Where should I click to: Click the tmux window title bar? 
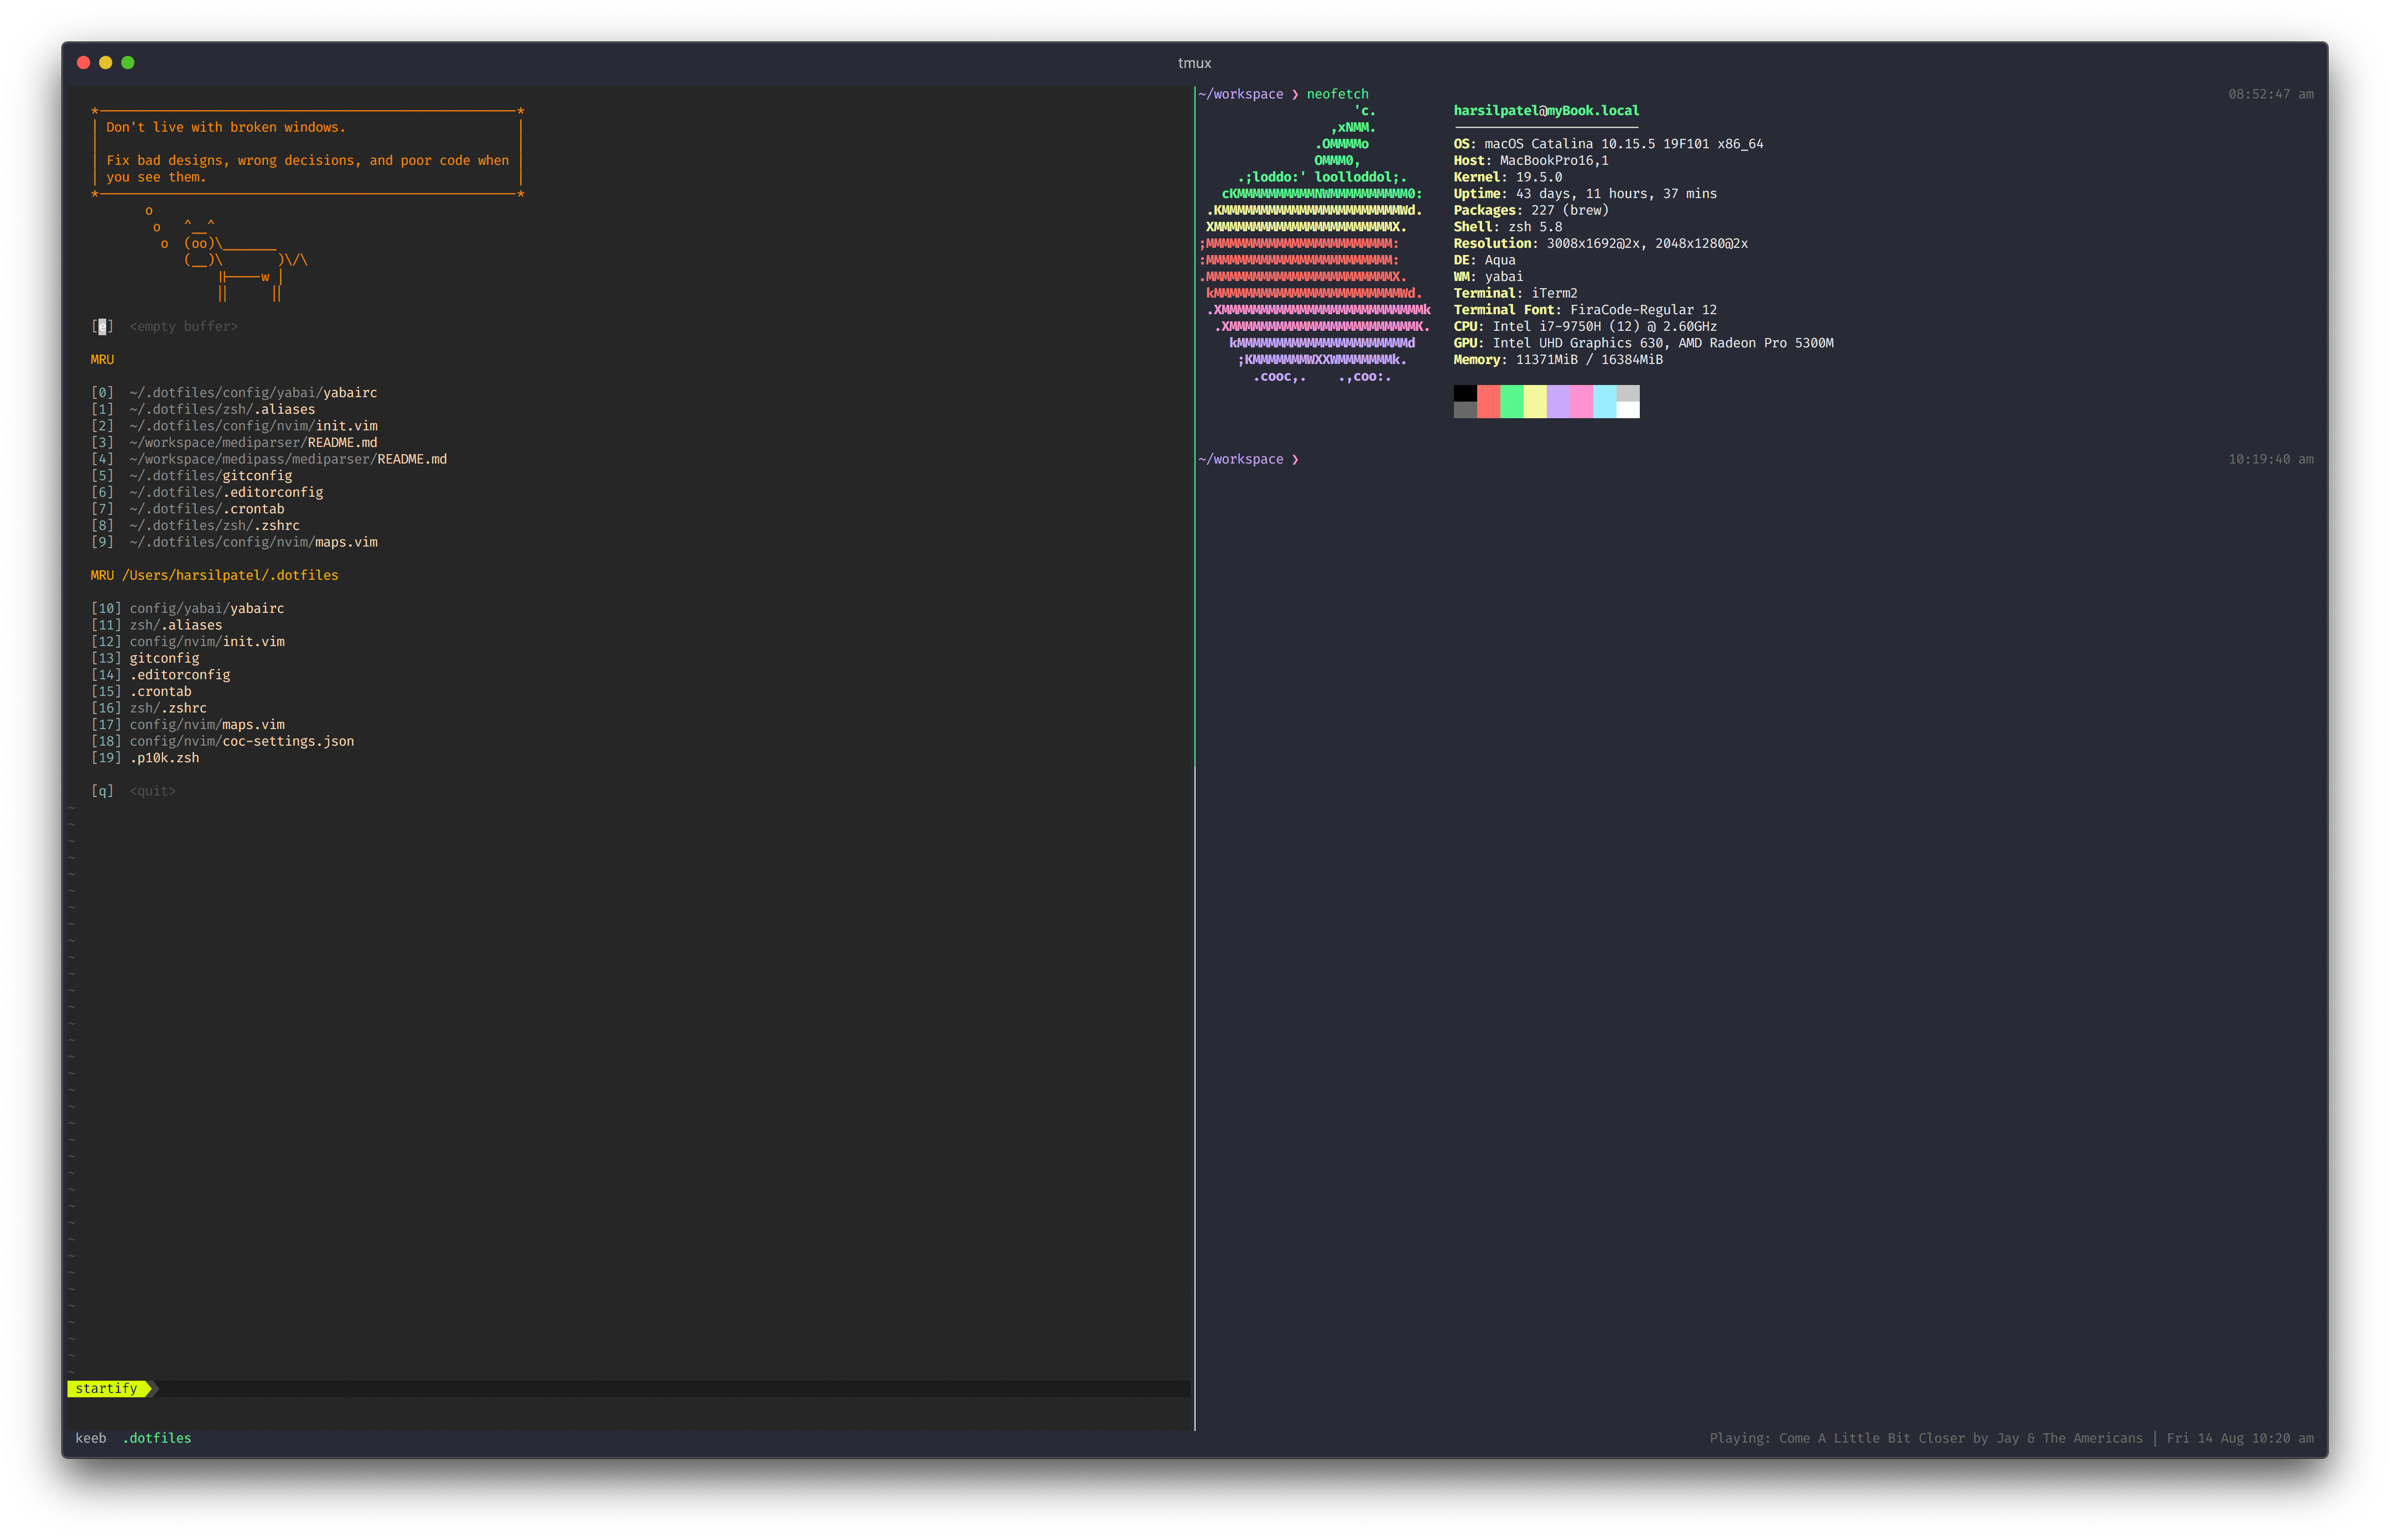[x=1195, y=62]
